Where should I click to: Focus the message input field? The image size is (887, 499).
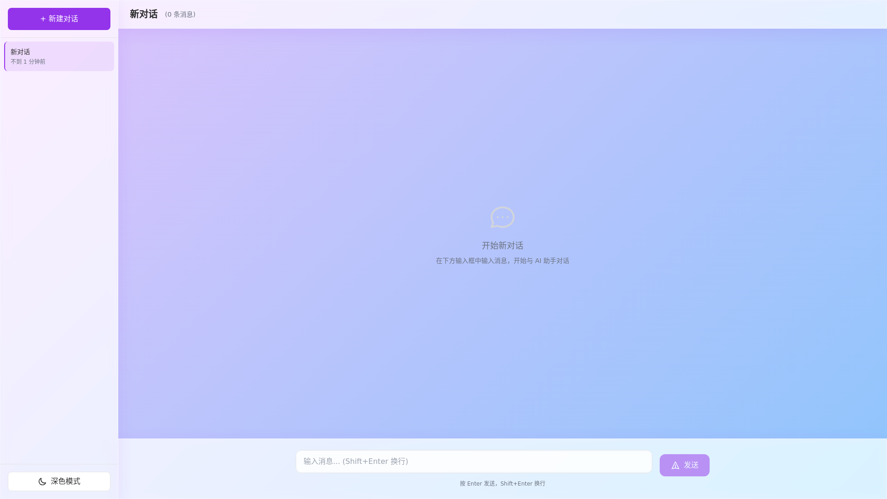pyautogui.click(x=474, y=462)
